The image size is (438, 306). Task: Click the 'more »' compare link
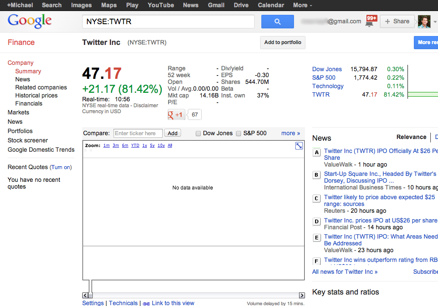291,134
